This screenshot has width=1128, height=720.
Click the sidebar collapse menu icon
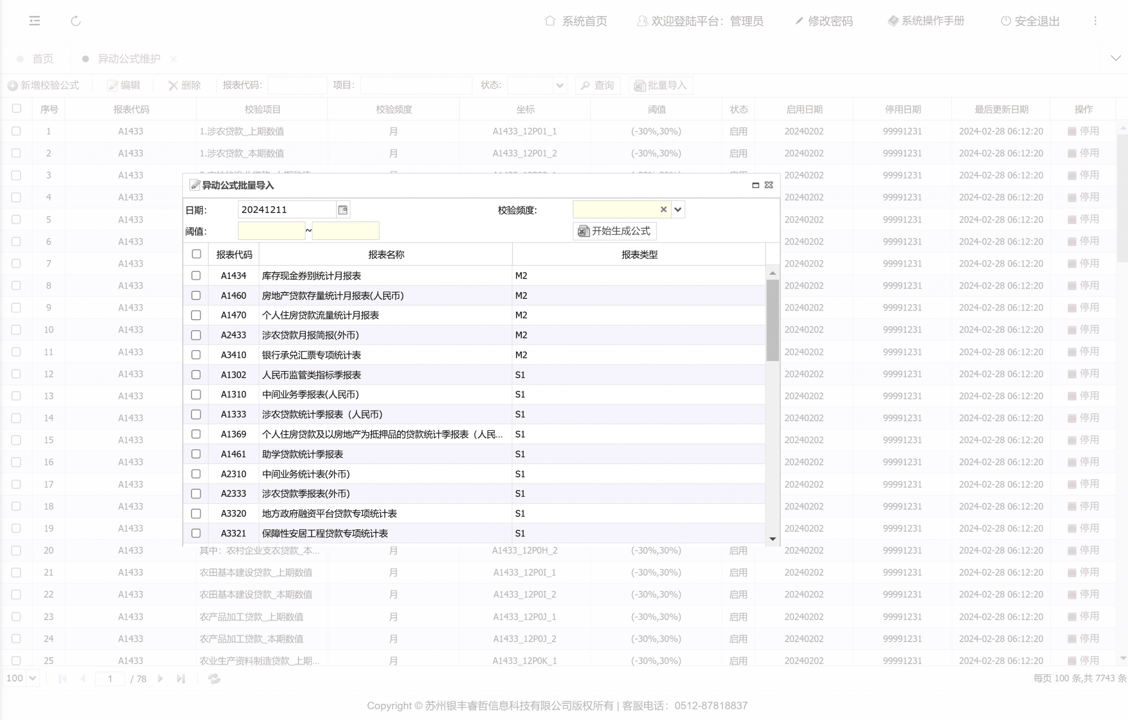(35, 21)
